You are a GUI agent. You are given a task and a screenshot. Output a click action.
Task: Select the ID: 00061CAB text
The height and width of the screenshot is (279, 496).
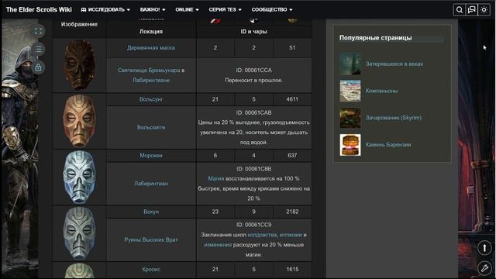[253, 112]
